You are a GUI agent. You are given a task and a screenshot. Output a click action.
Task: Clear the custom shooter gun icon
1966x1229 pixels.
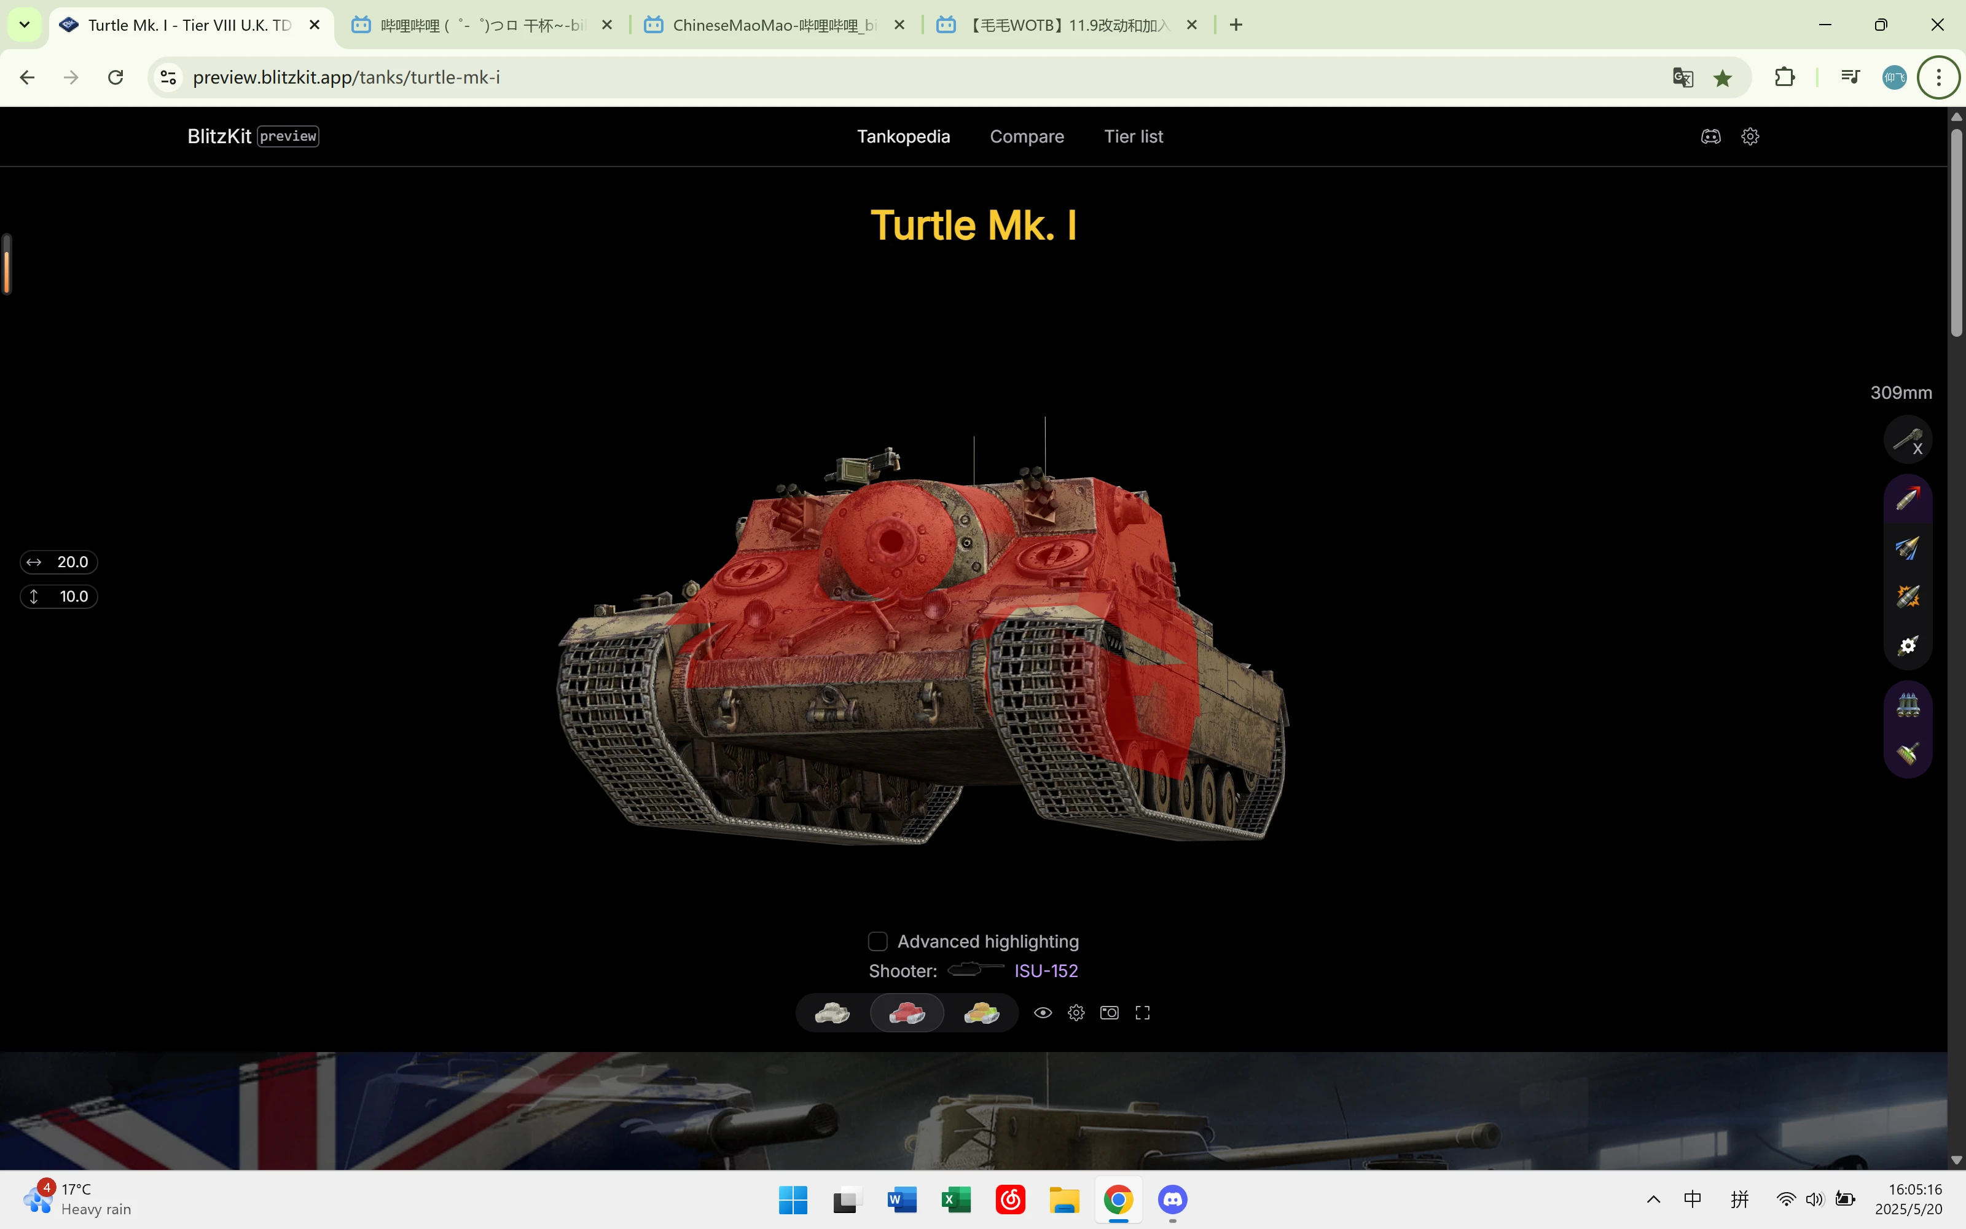coord(1908,440)
